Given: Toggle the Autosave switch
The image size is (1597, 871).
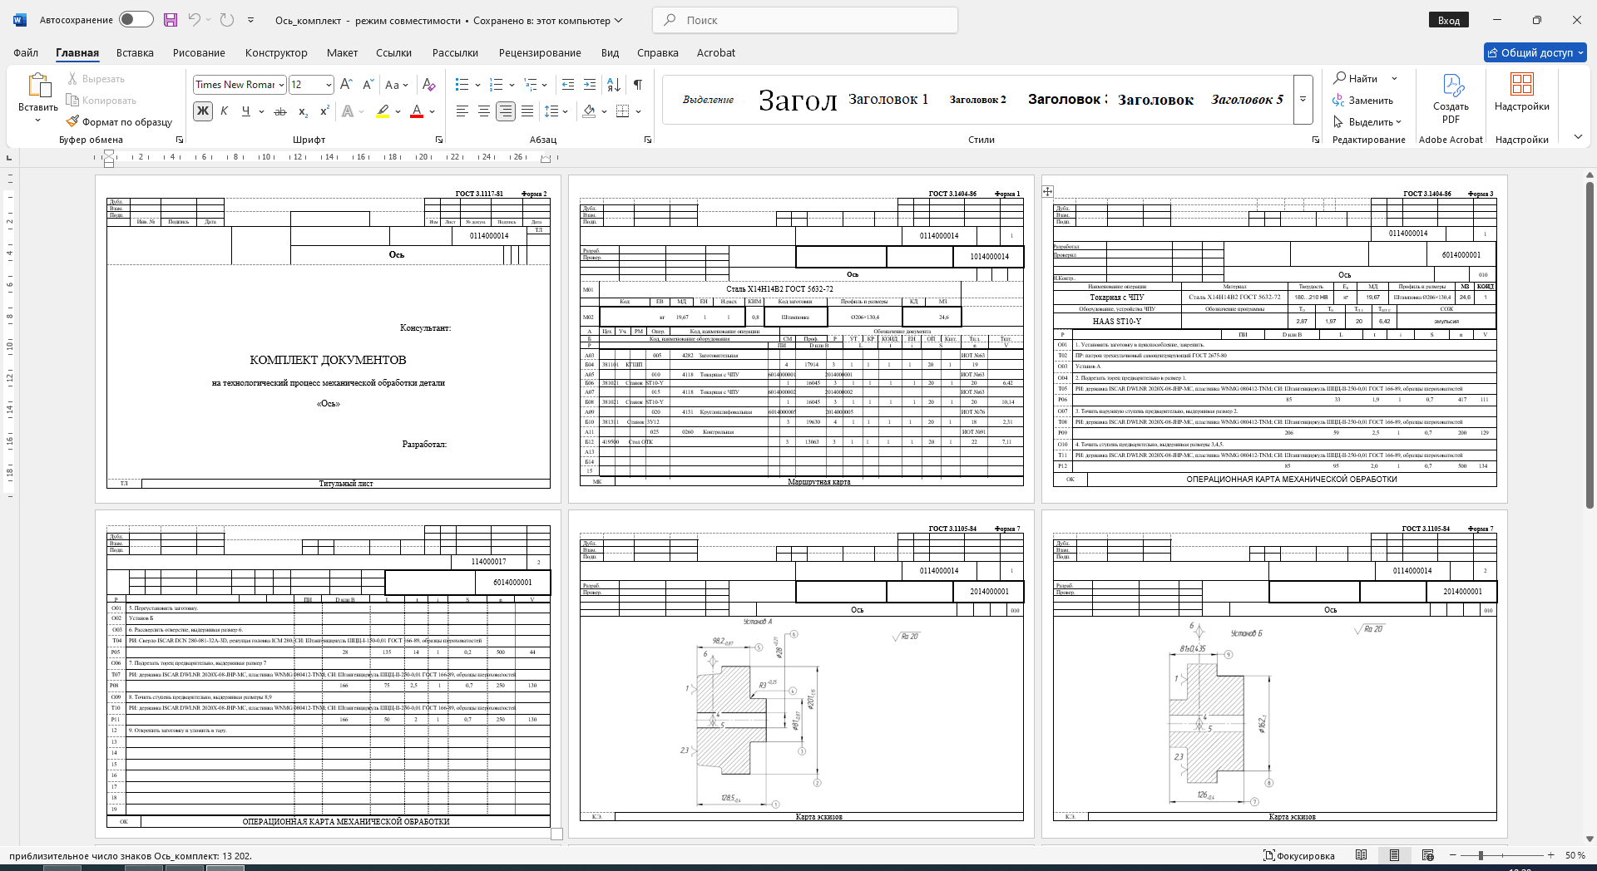Looking at the screenshot, I should pos(136,20).
